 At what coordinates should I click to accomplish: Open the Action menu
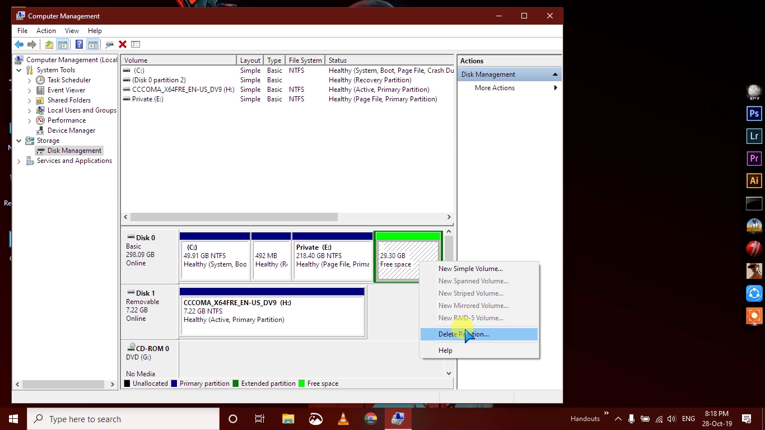[46, 30]
